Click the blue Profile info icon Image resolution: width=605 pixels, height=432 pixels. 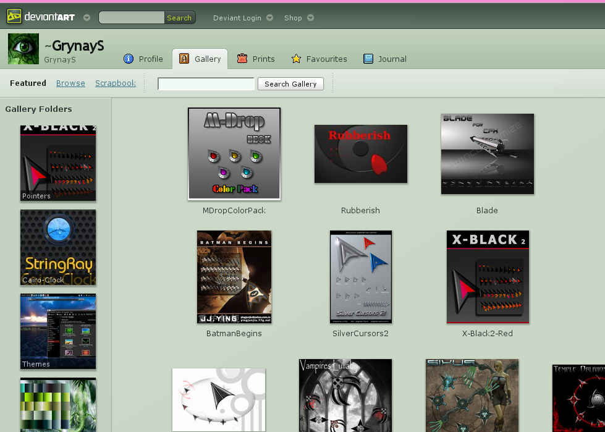pyautogui.click(x=128, y=59)
